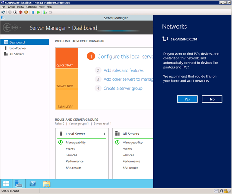Open File Explorer from taskbar
The width and height of the screenshot is (232, 194).
47,183
